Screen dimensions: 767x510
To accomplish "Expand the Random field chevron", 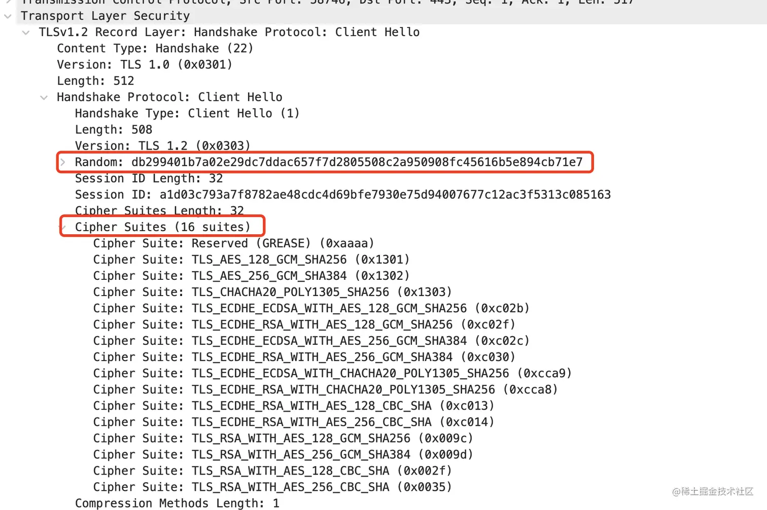I will coord(63,162).
